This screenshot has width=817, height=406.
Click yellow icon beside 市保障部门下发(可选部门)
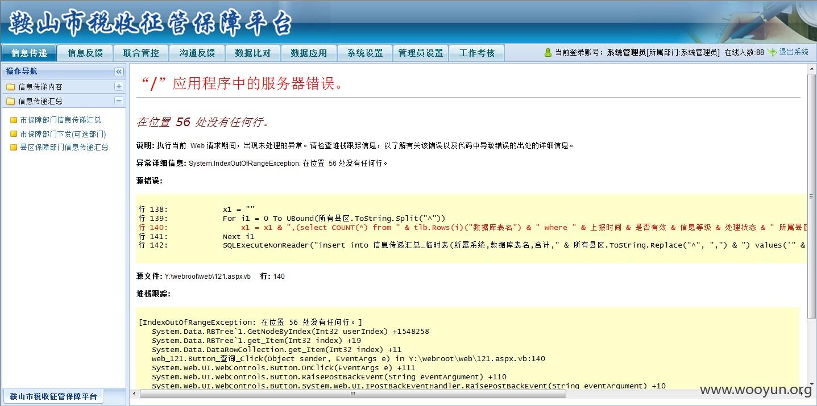coord(14,134)
